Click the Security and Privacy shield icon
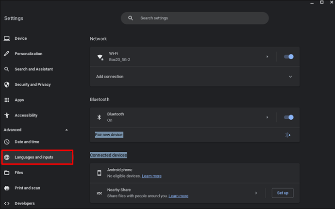Viewport: 335px width, 209px height. click(7, 84)
